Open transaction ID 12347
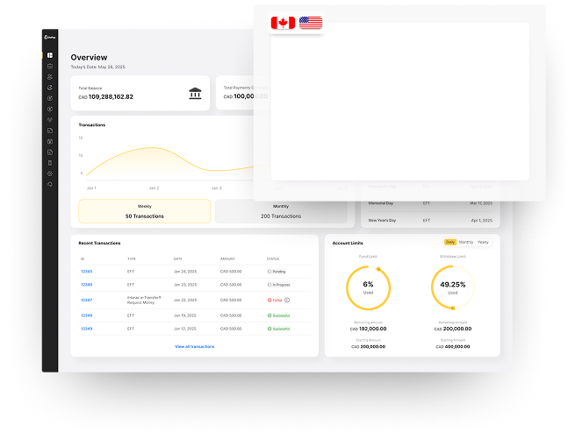 86,300
